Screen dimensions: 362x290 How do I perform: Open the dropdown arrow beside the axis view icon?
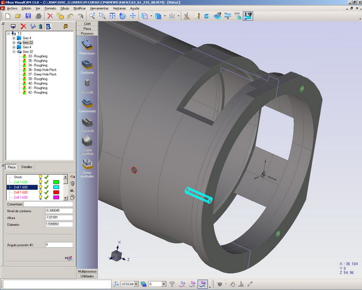click(178, 16)
